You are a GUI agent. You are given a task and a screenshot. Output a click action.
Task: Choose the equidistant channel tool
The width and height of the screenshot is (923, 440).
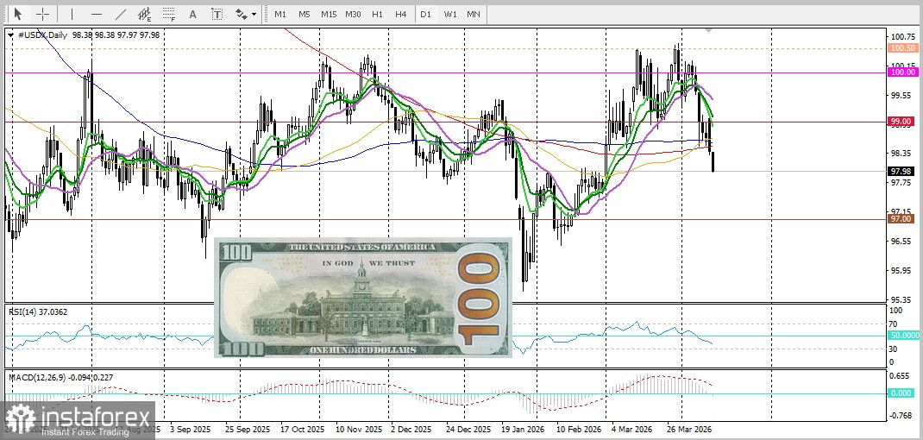pos(145,14)
